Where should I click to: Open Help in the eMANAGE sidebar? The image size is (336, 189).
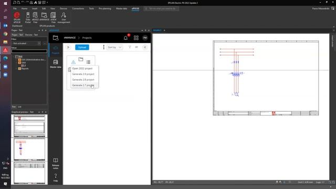click(x=56, y=177)
